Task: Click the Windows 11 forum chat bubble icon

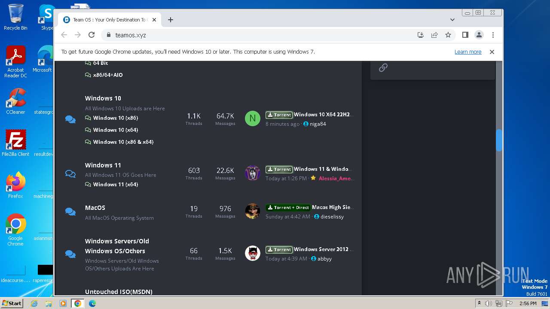Action: click(x=70, y=174)
